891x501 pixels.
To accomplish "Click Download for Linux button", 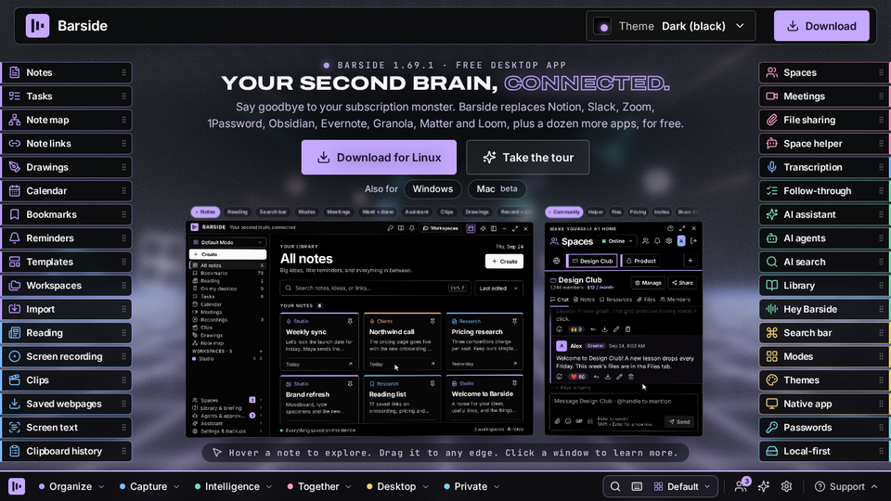I will point(379,158).
